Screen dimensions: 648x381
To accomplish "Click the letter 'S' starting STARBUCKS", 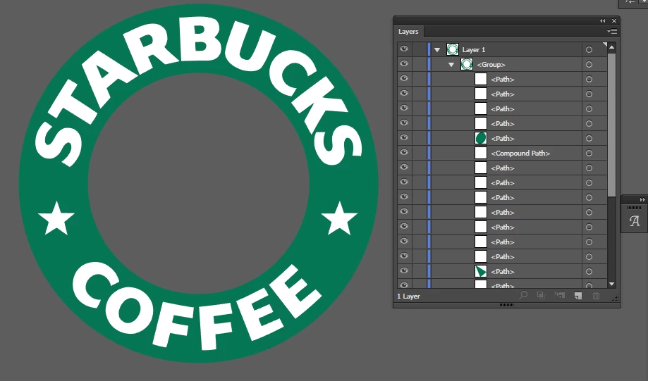I will (x=59, y=144).
